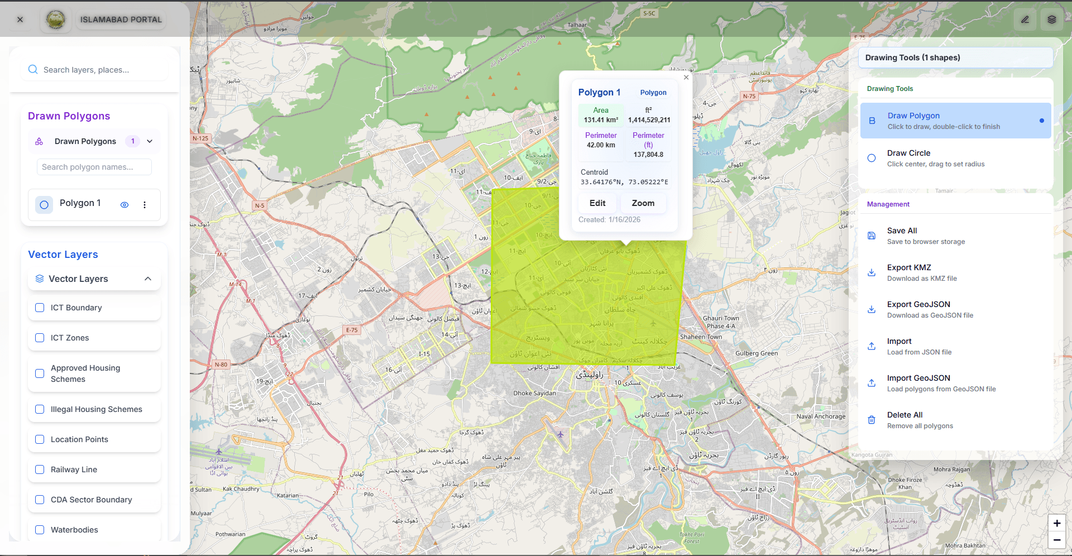Click the Export KMZ download icon
This screenshot has width=1072, height=556.
click(x=872, y=272)
